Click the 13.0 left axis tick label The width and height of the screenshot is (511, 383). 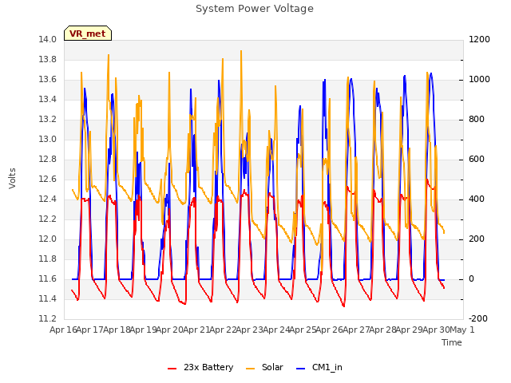click(x=48, y=139)
